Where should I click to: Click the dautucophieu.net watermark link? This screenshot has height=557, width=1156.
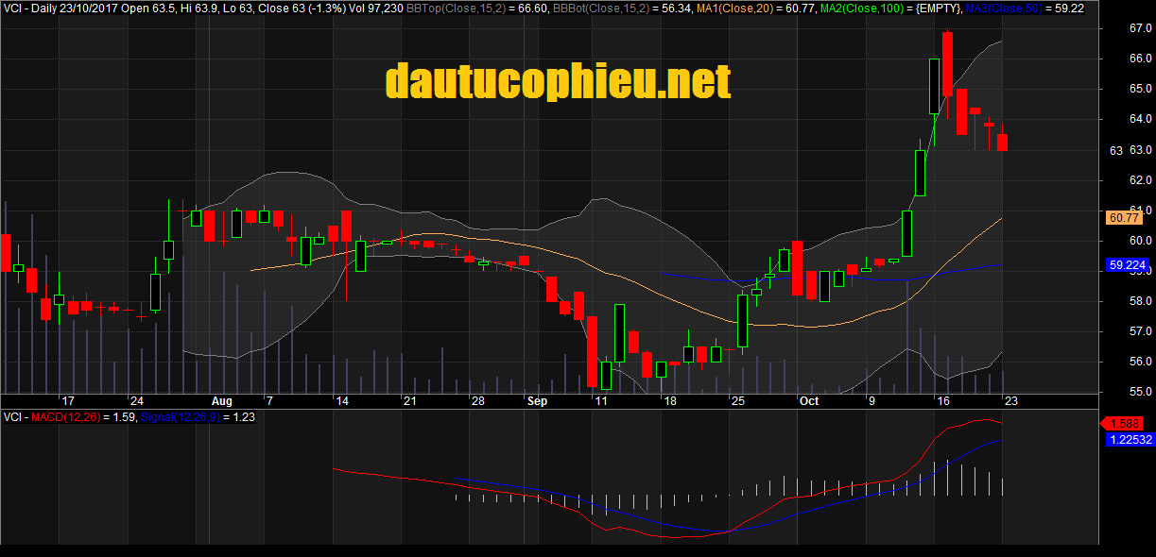click(x=558, y=81)
